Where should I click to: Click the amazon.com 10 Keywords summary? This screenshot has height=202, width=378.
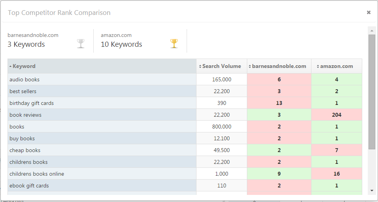(x=121, y=44)
